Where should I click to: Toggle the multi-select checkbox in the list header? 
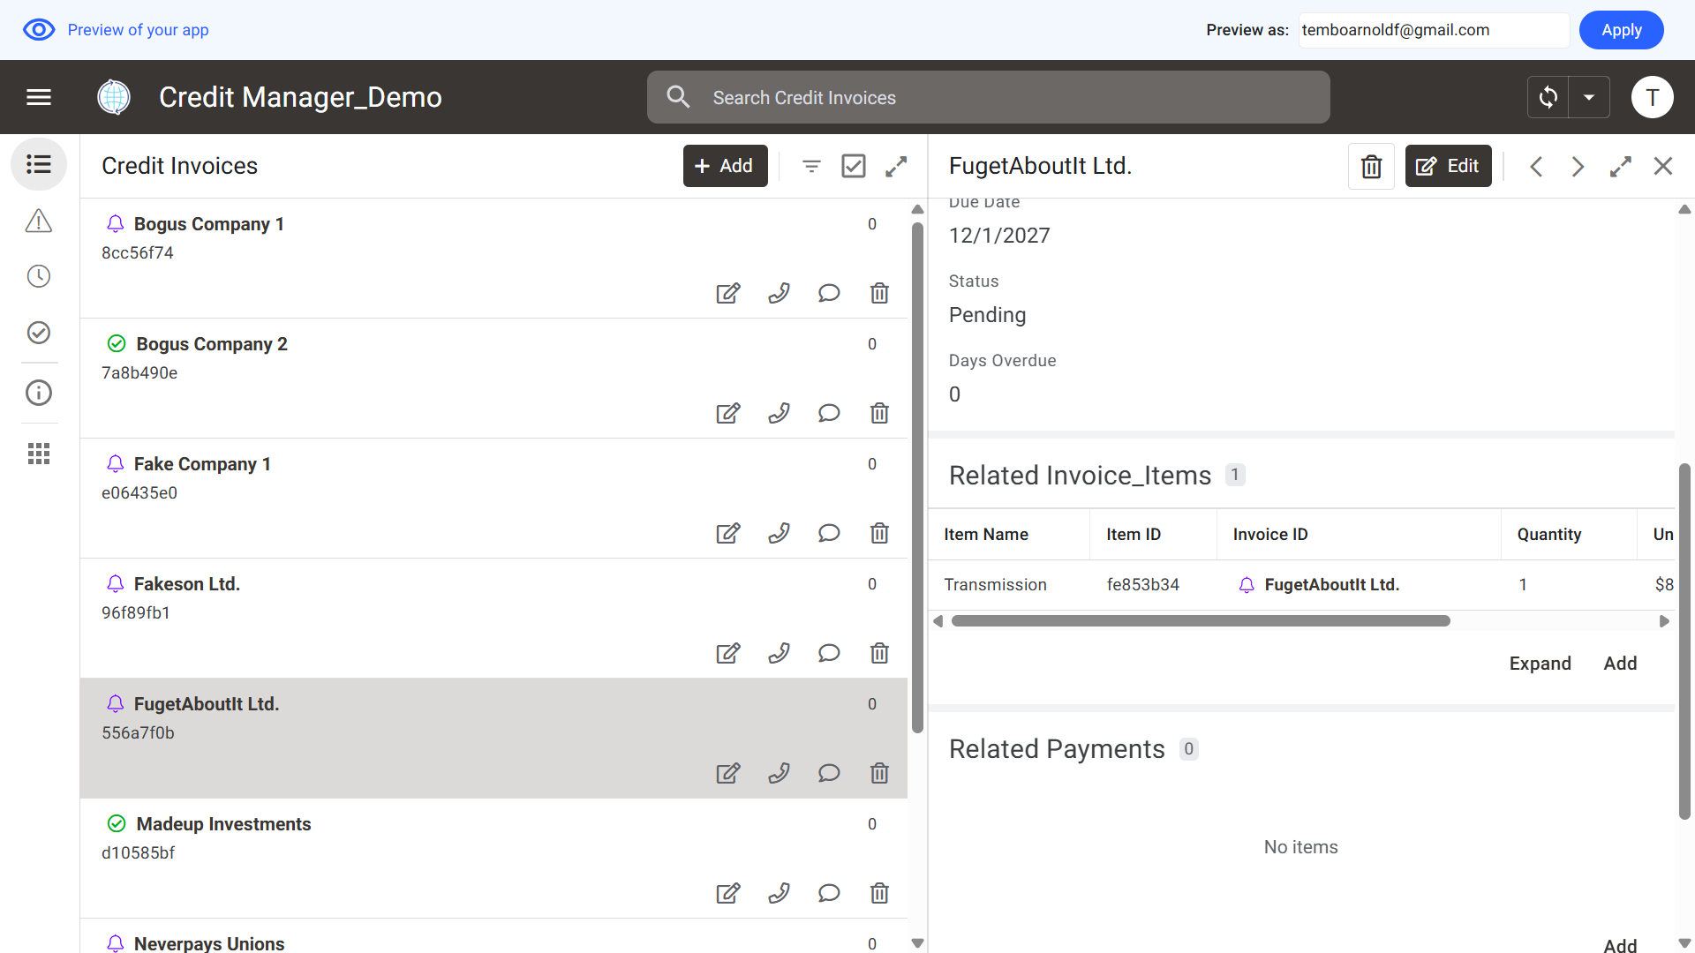853,166
